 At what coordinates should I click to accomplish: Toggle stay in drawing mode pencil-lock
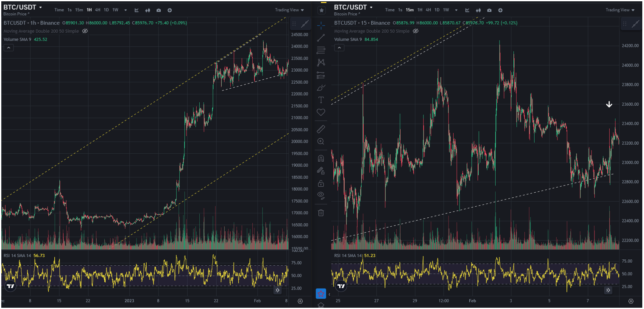[x=321, y=171]
